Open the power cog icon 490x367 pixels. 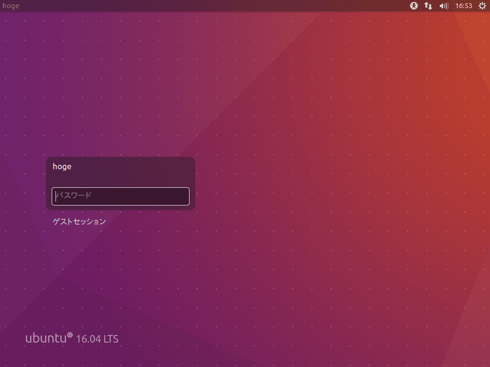click(482, 6)
